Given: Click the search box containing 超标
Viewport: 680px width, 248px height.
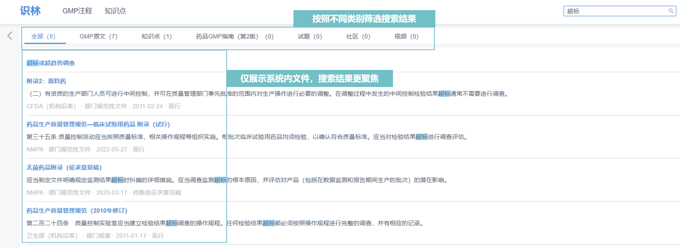Looking at the screenshot, I should tap(615, 11).
